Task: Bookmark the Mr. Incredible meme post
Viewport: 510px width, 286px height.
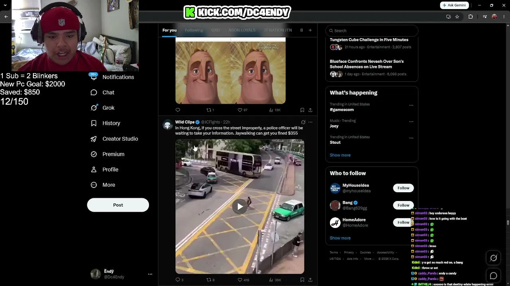Action: [302, 110]
